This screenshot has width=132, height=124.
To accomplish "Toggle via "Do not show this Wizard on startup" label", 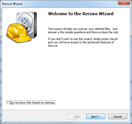I will [33, 103].
